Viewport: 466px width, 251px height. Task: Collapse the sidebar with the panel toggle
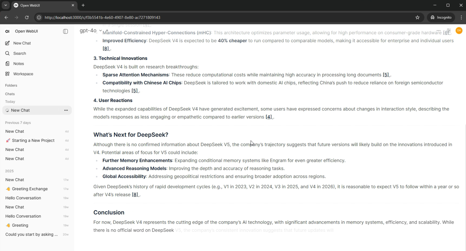[x=65, y=31]
